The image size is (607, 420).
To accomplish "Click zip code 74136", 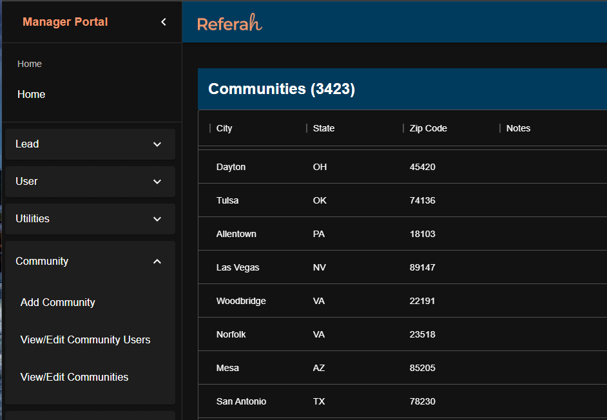I will point(422,200).
